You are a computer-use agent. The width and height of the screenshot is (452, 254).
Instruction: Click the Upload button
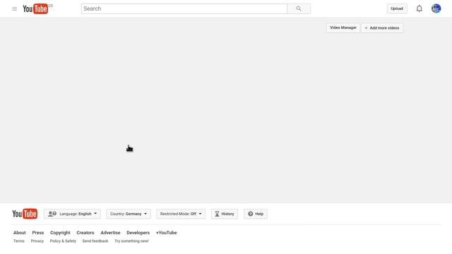click(x=397, y=8)
